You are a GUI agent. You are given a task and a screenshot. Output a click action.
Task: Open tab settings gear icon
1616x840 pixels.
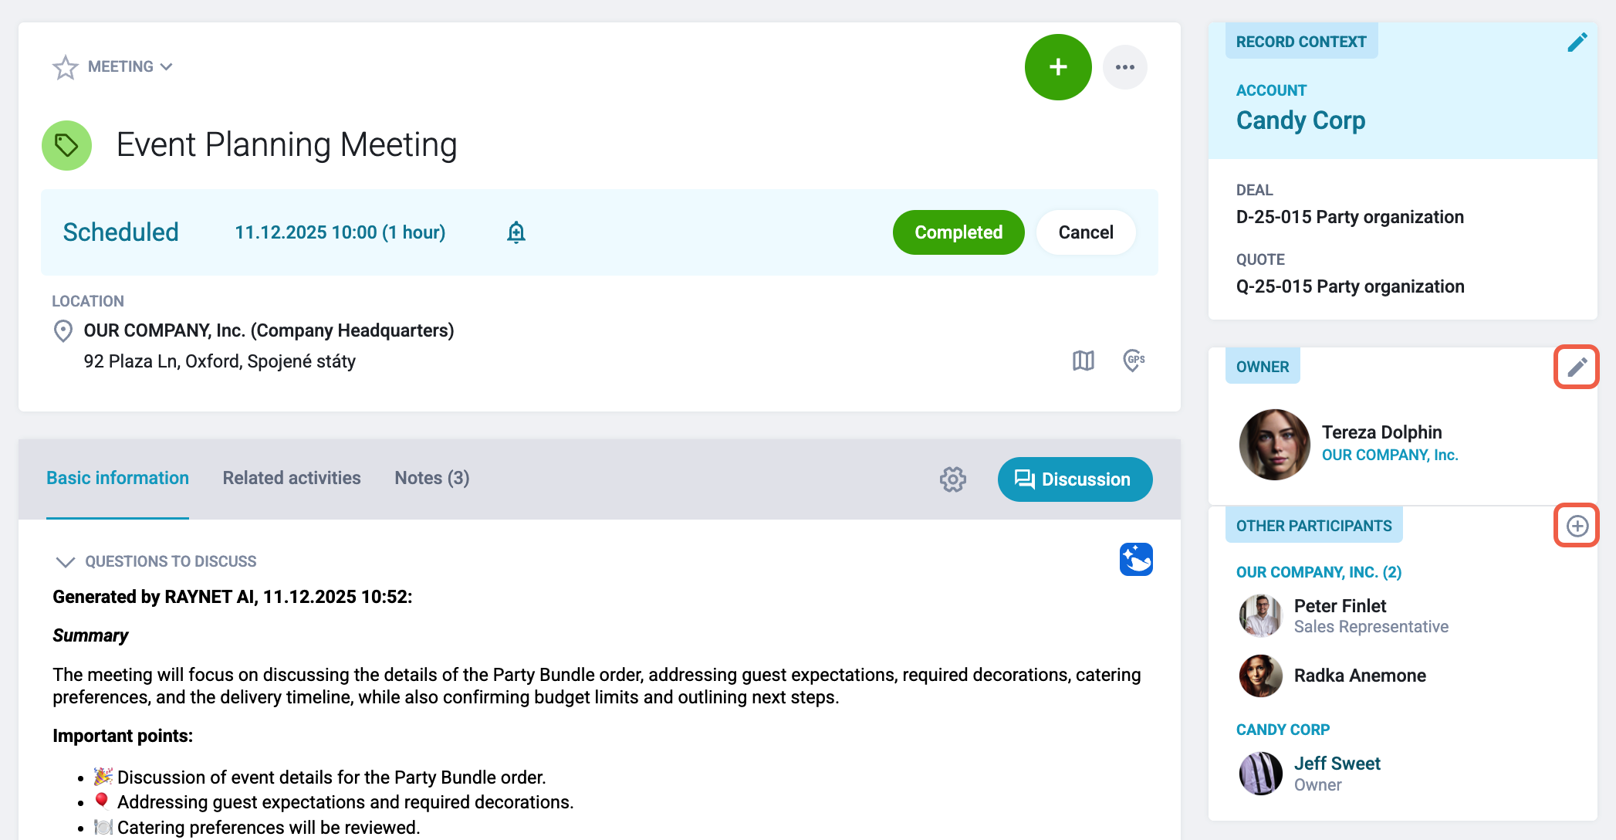pyautogui.click(x=953, y=479)
